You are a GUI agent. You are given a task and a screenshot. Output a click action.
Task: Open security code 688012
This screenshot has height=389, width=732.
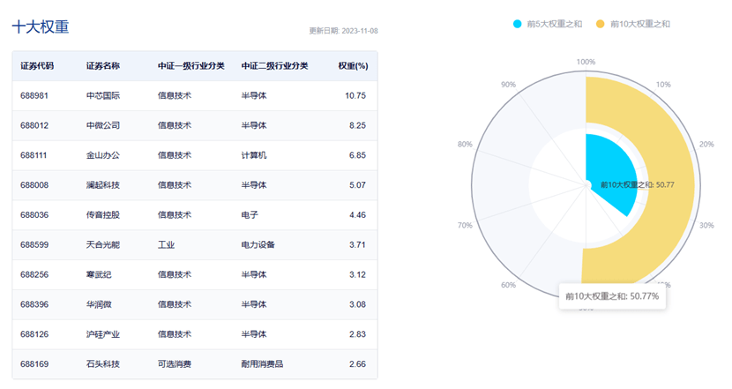[x=34, y=125]
